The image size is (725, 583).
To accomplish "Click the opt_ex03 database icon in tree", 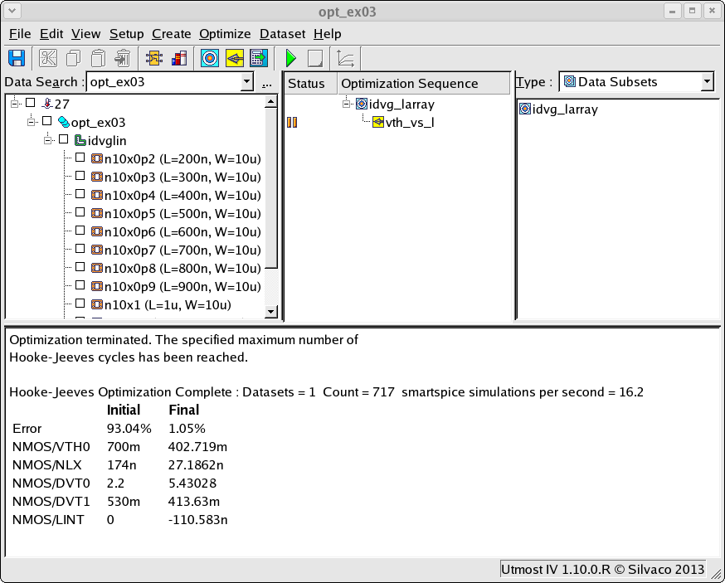I will (x=64, y=122).
